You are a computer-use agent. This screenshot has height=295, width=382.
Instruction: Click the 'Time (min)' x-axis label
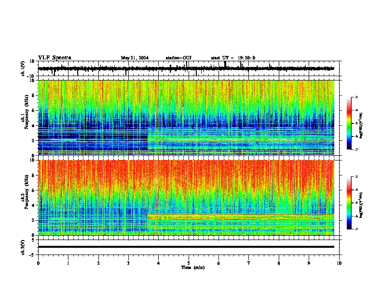tap(193, 268)
